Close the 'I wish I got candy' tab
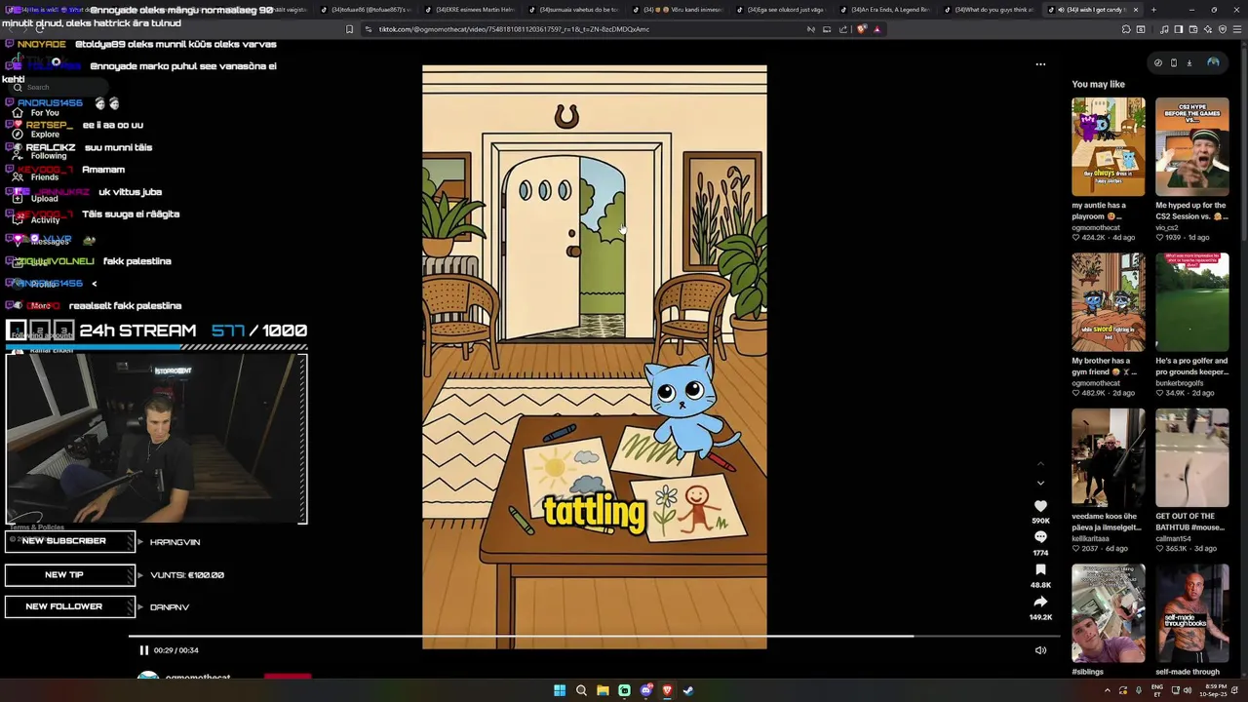The height and width of the screenshot is (702, 1248). coord(1135,10)
